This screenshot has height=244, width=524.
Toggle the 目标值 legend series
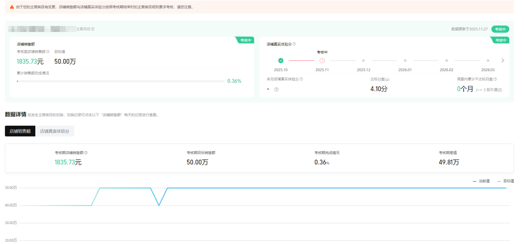pos(506,181)
